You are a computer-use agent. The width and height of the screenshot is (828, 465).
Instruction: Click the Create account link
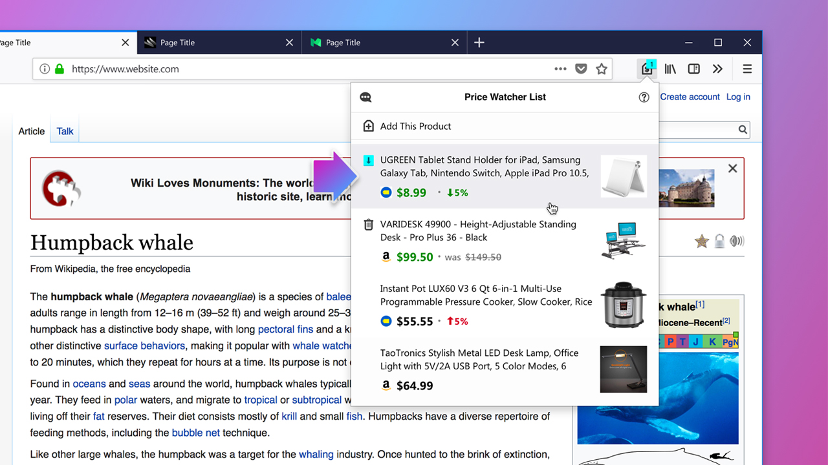click(x=690, y=97)
